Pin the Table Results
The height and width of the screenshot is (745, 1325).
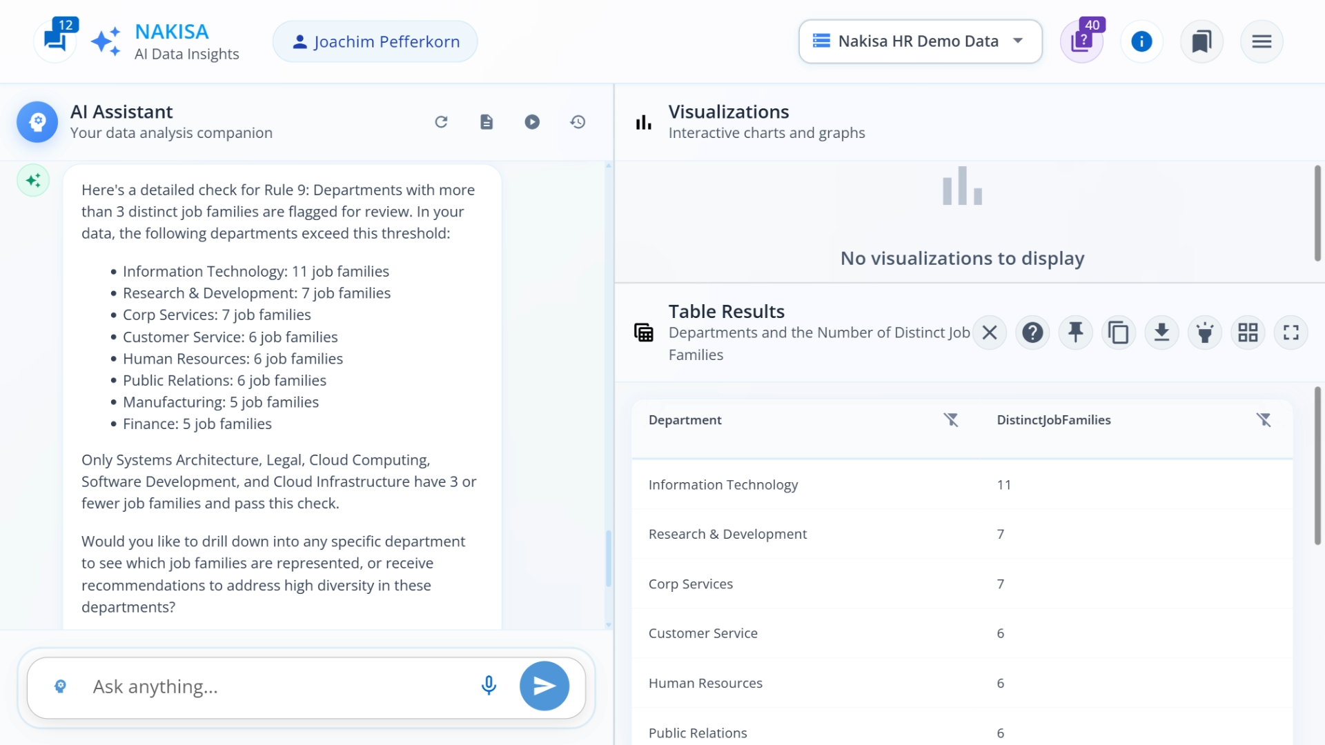pyautogui.click(x=1075, y=332)
